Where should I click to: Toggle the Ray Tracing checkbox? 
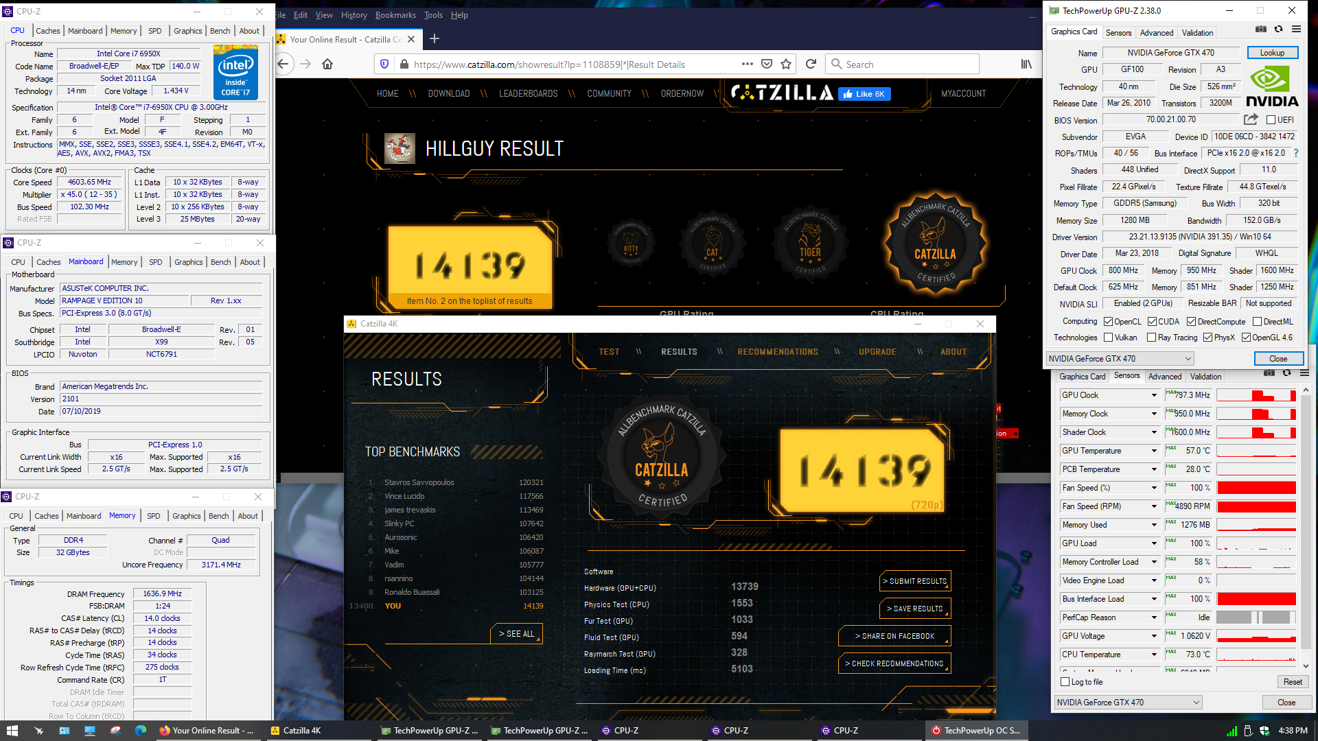pyautogui.click(x=1151, y=338)
